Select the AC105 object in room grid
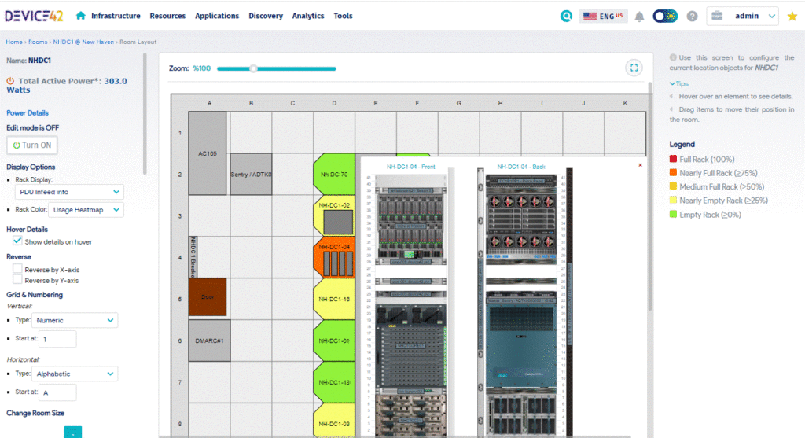 208,153
